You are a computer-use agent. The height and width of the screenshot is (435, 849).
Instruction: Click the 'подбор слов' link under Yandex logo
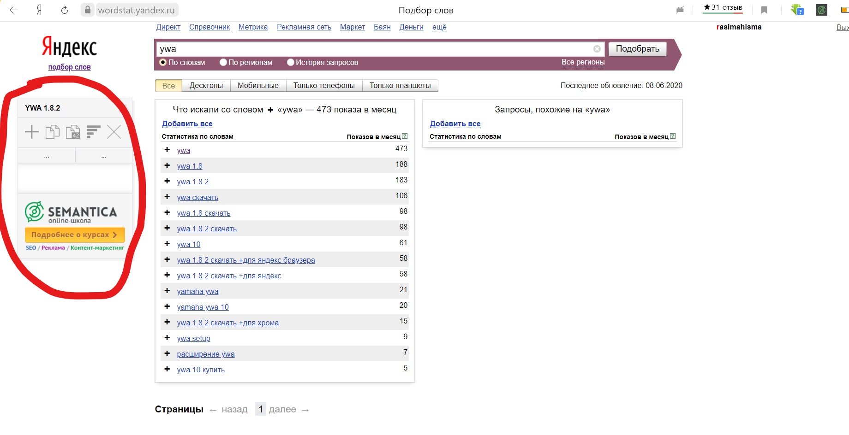(69, 67)
